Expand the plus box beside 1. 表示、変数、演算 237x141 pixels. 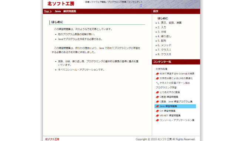coord(156,23)
